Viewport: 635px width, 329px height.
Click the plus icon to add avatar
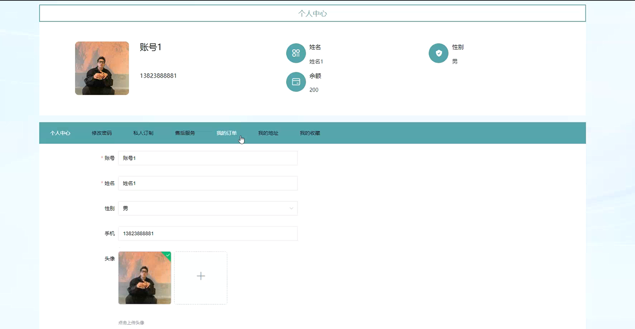(x=201, y=276)
